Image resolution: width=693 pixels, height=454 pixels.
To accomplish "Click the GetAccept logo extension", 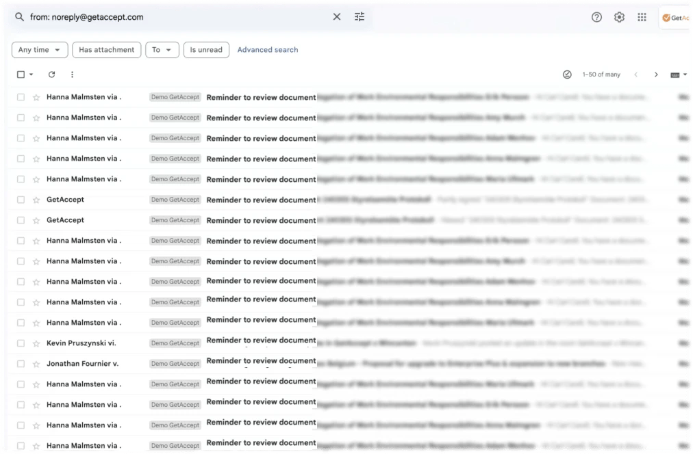I will [675, 18].
